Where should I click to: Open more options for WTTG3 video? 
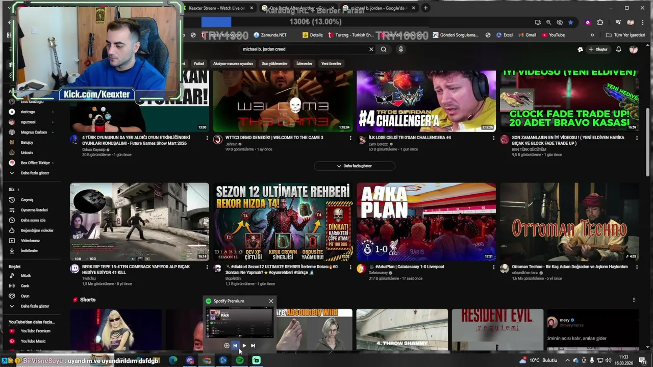click(350, 138)
